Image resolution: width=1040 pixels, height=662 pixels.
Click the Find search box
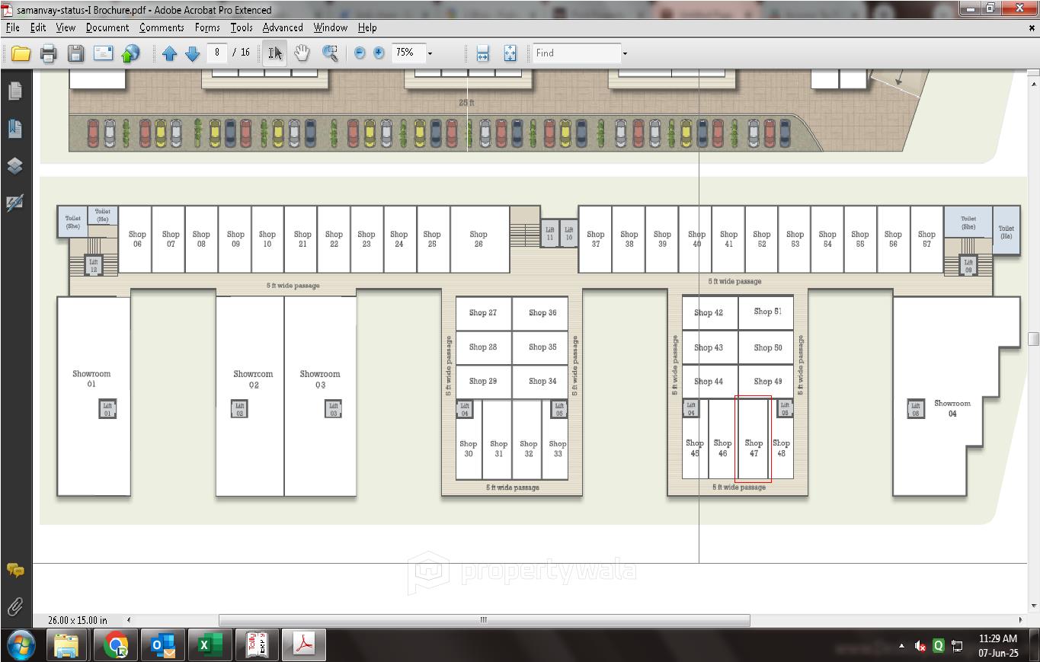click(x=577, y=53)
